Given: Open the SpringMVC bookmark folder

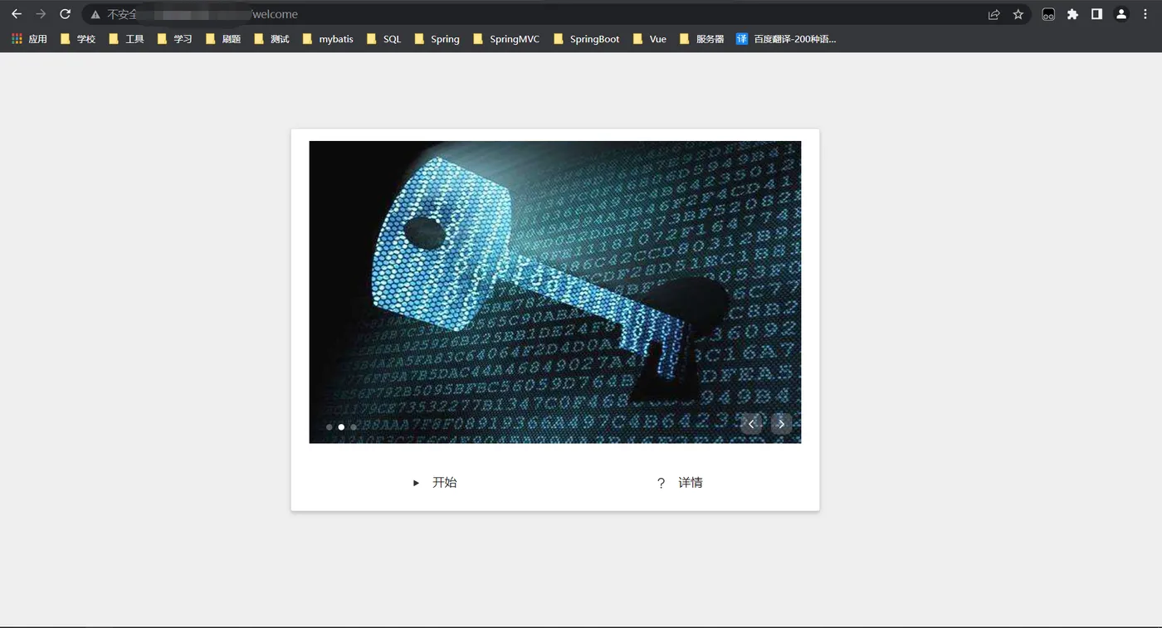Looking at the screenshot, I should point(506,39).
